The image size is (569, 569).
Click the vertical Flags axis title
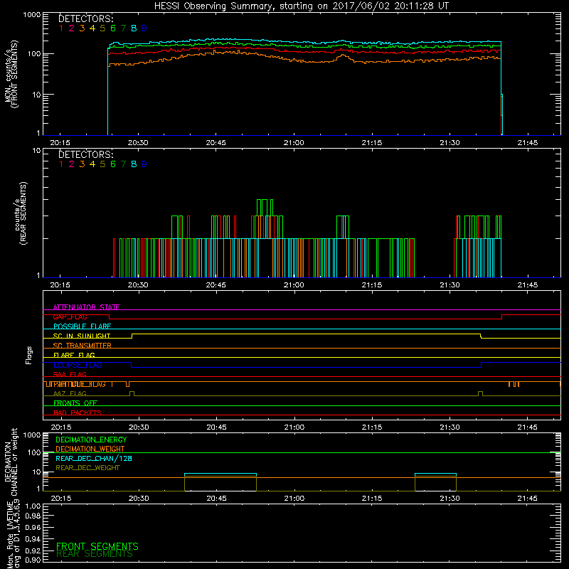[x=28, y=355]
